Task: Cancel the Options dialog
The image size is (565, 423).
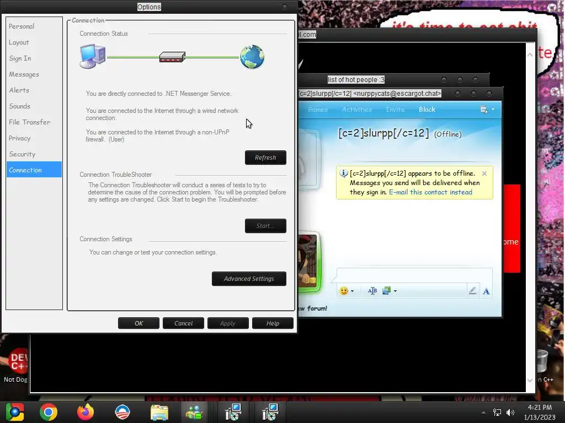Action: tap(183, 323)
